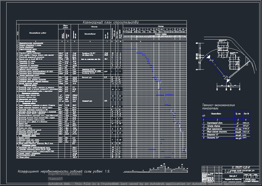262x186 pixels.
Task: Select the 'Месяцы' header in schedule
Action: point(161,26)
